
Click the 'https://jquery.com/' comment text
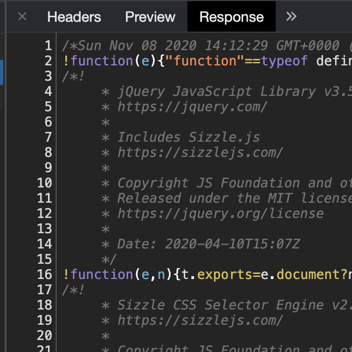pyautogui.click(x=192, y=107)
